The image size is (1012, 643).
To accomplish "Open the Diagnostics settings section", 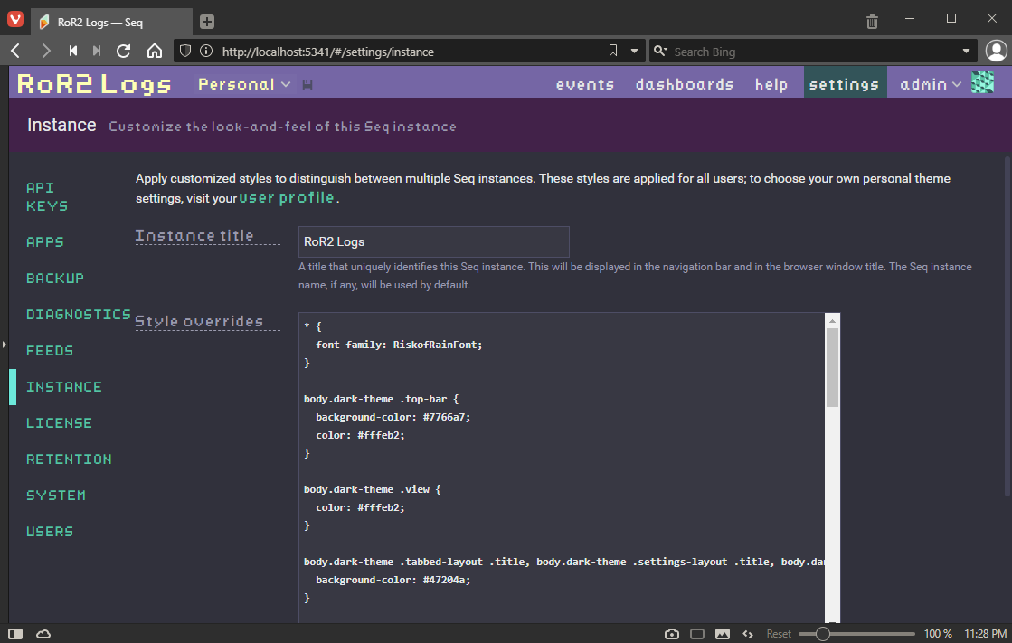I will (x=78, y=315).
